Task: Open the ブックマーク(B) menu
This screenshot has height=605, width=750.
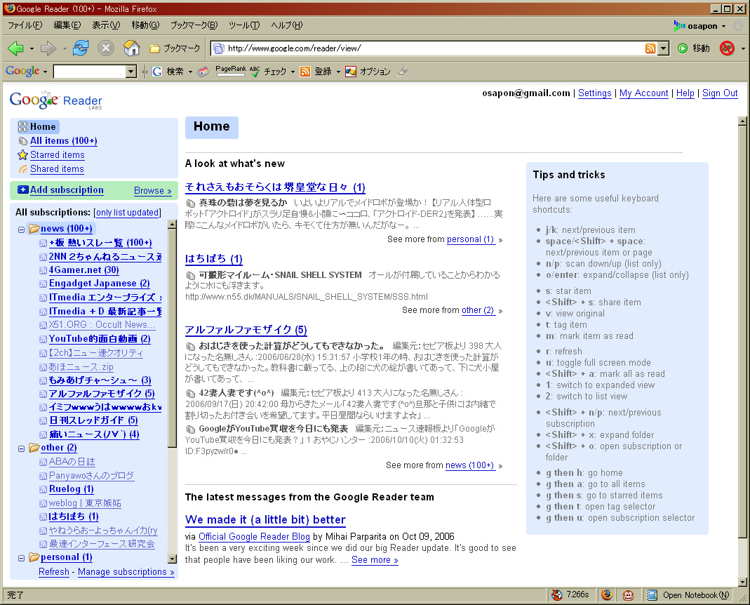Action: [194, 25]
